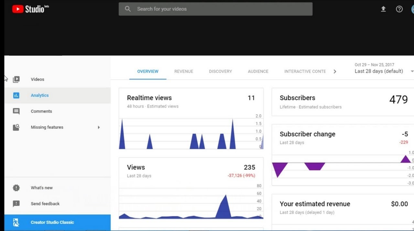
Task: Click the -37,126 (-99%) views change
Action: coord(241,175)
